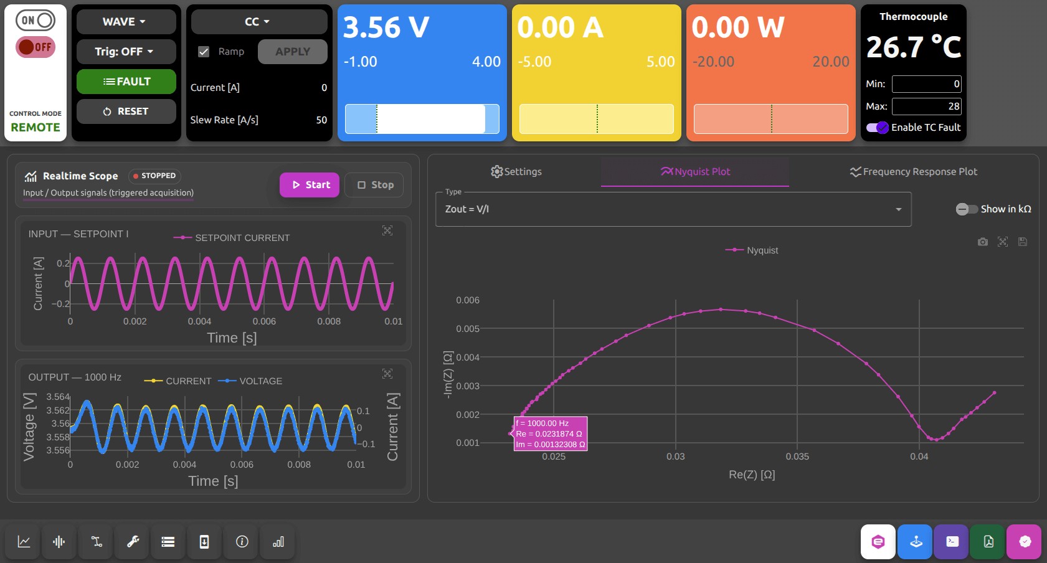Open the terminal console panel
The height and width of the screenshot is (563, 1047).
952,541
